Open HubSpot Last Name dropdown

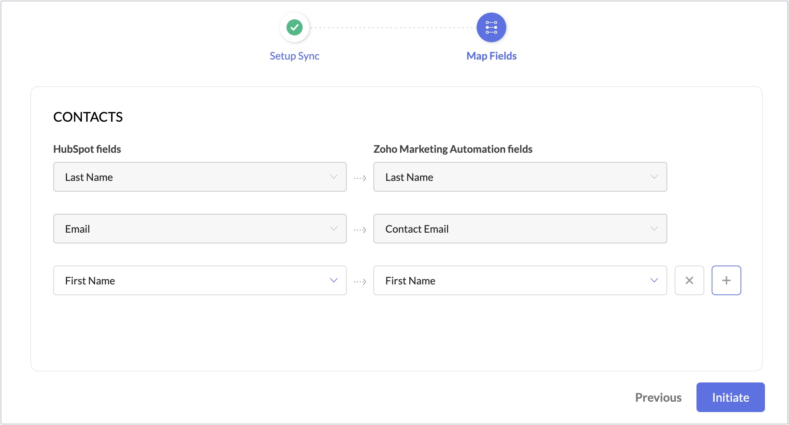[200, 177]
